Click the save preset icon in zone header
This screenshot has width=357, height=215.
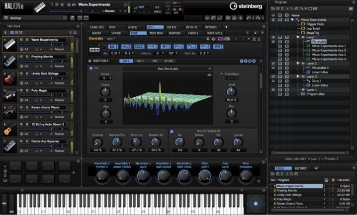(254, 39)
